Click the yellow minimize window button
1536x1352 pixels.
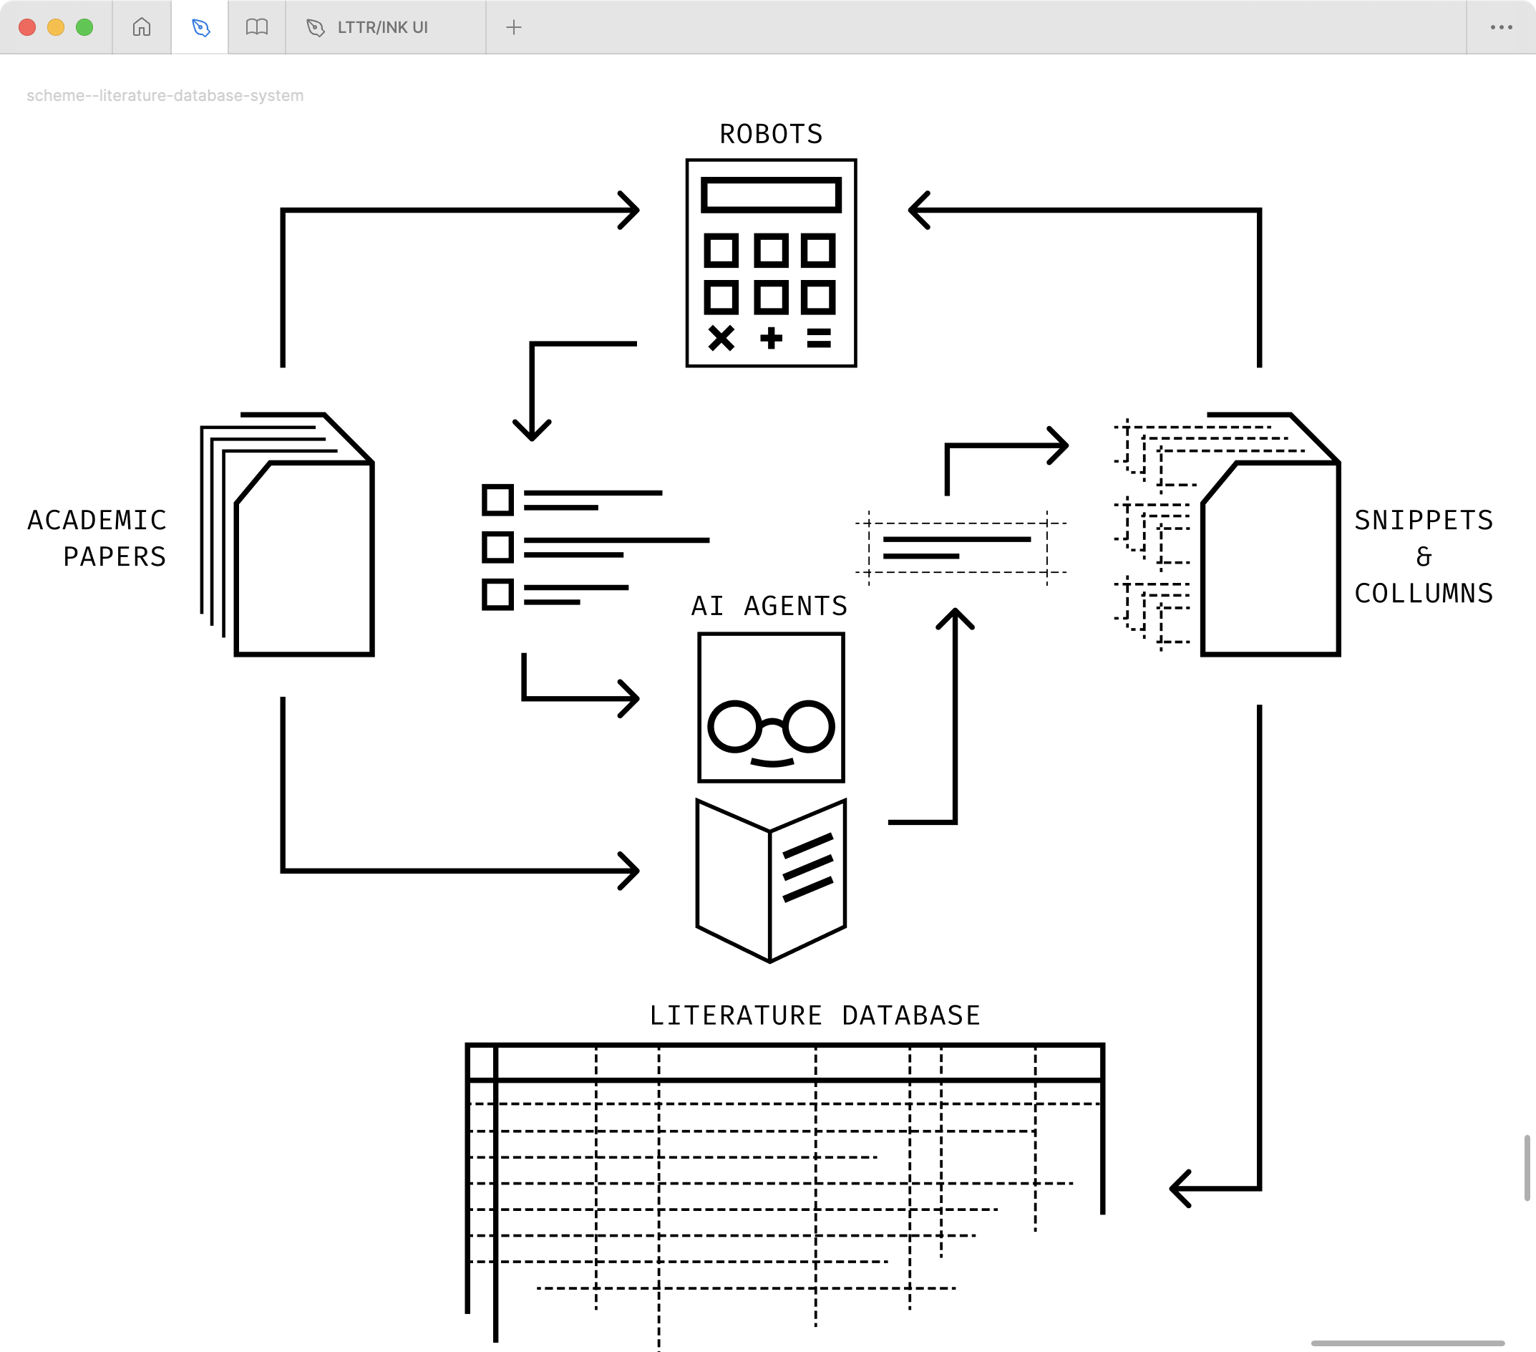click(x=56, y=27)
